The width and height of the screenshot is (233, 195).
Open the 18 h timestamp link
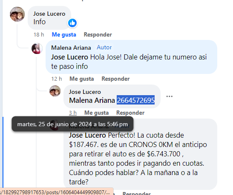tap(39, 35)
